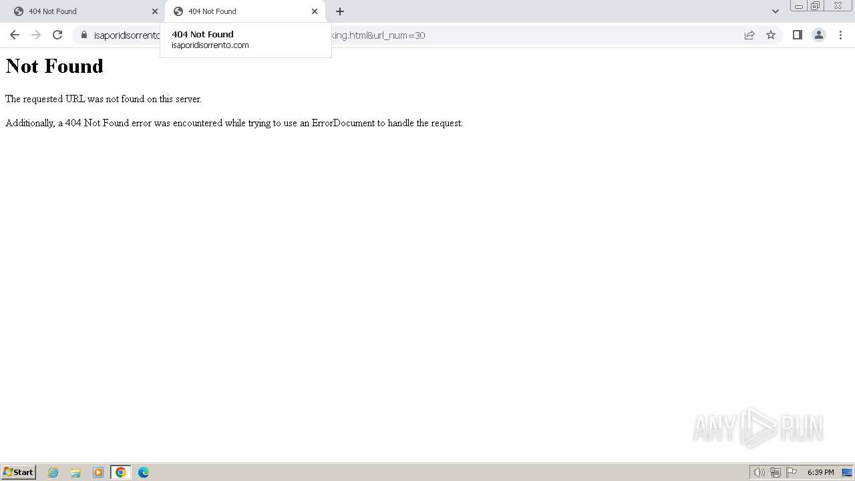
Task: Click the show desktop tray icon
Action: pos(847,472)
